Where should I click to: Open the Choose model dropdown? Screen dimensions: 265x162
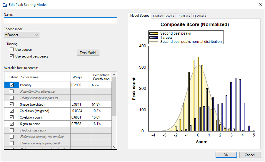[21, 35]
